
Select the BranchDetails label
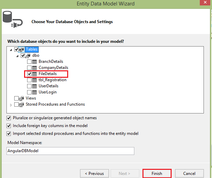51,61
